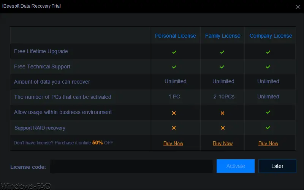Viewport: 304px width, 190px height.
Task: Click Buy Now under Family License
Action: tap(223, 144)
